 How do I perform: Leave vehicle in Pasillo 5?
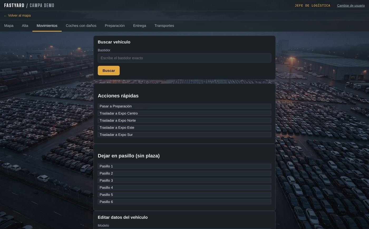click(x=184, y=195)
